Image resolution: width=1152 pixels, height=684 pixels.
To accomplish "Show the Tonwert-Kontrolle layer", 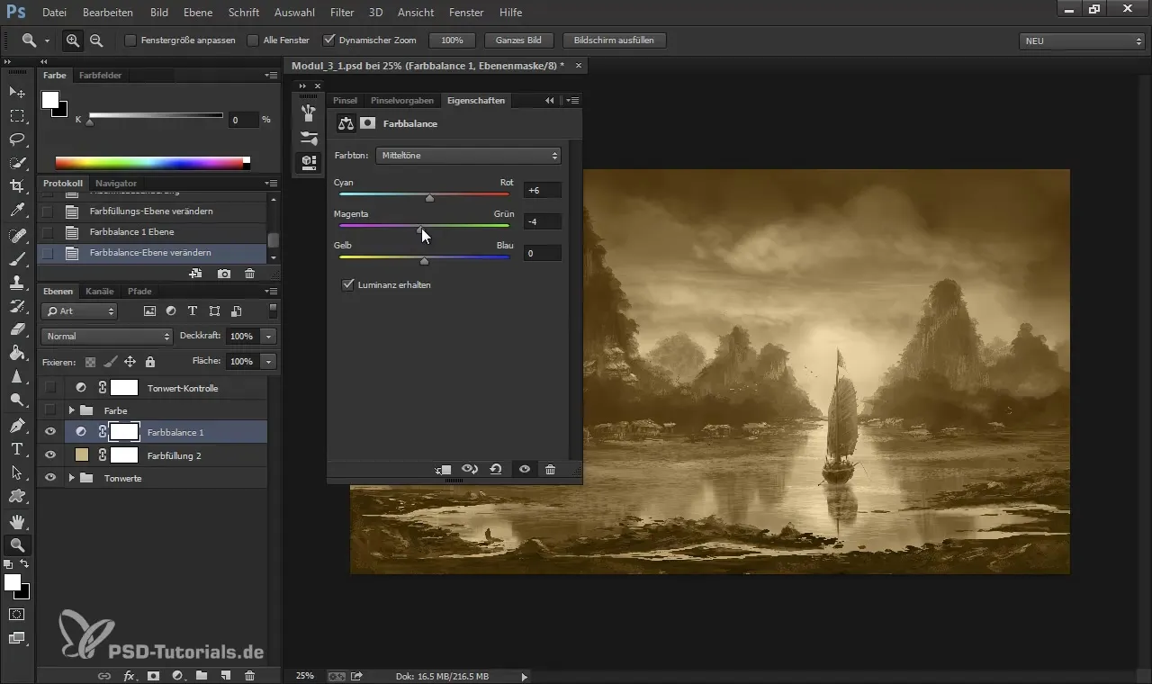I will [x=50, y=388].
